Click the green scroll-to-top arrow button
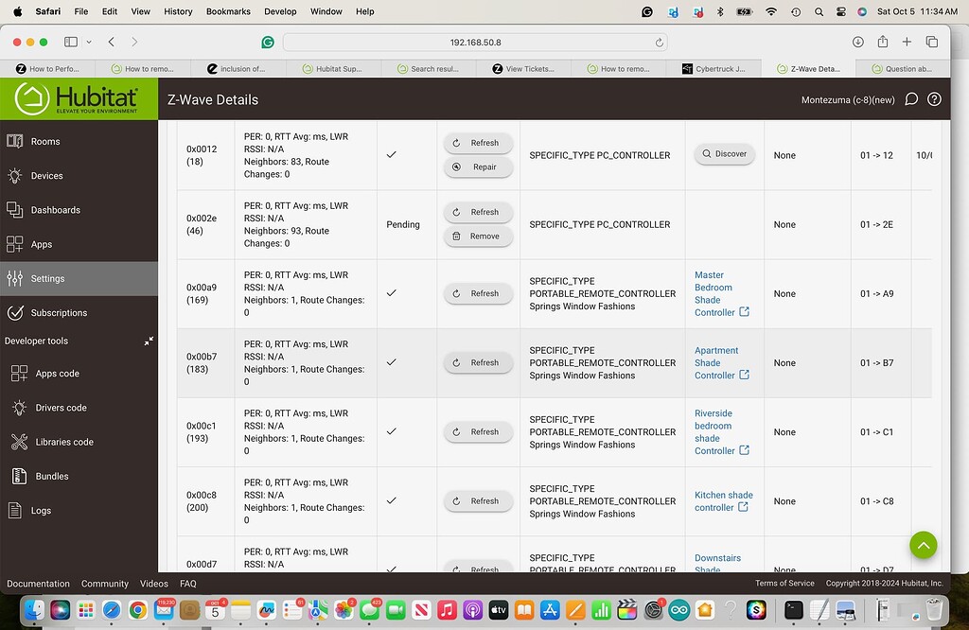This screenshot has height=630, width=969. 923,544
